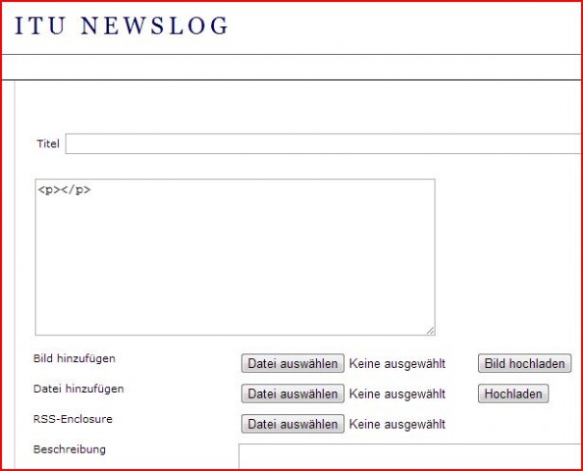The height and width of the screenshot is (471, 583).
Task: Click the Beschreibung label
Action: (x=70, y=449)
